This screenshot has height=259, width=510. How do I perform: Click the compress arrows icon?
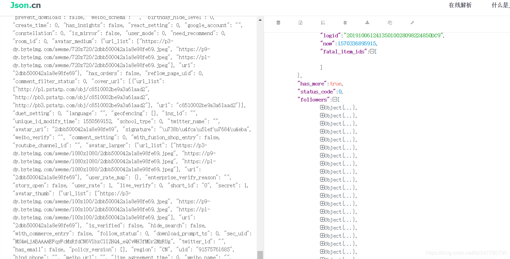click(x=412, y=23)
